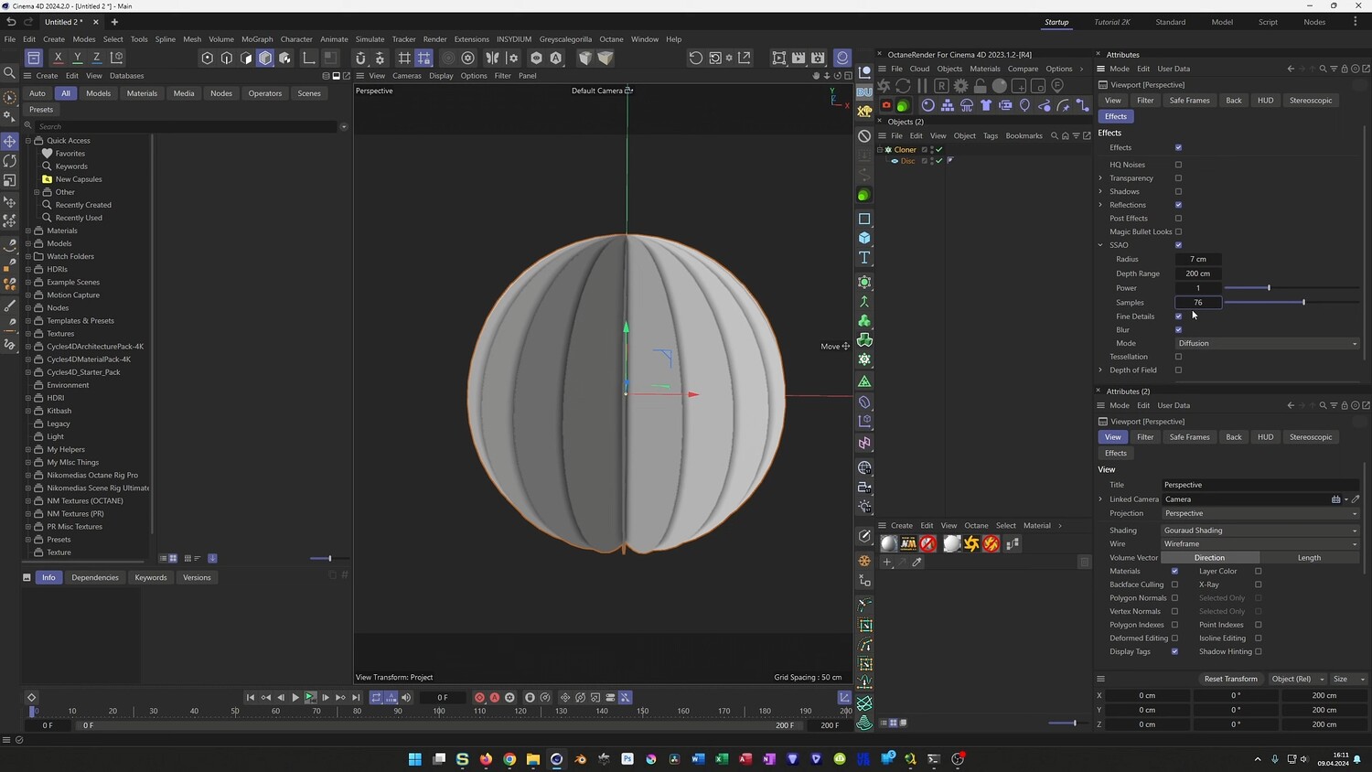Viewport: 1372px width, 772px height.
Task: Click the purple jellyfish soft body icon
Action: [x=967, y=105]
